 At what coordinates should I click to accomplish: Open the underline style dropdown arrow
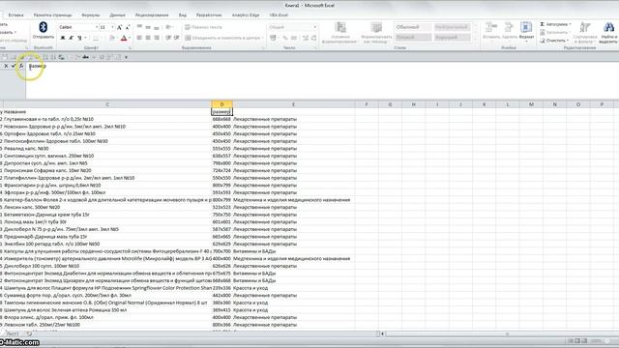[x=85, y=38]
